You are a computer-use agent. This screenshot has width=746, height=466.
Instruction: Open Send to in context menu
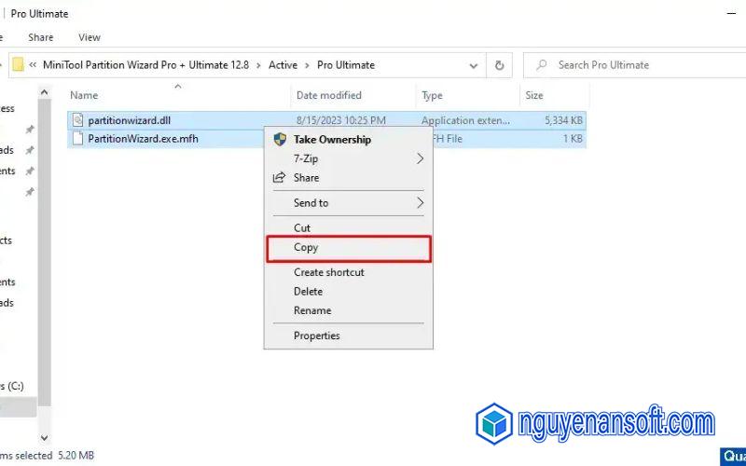pyautogui.click(x=348, y=203)
